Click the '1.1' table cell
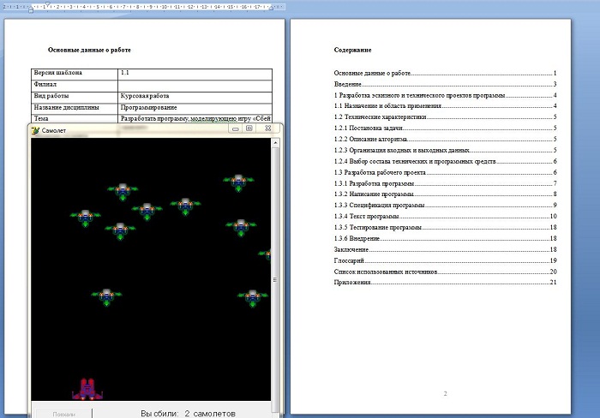 (x=195, y=75)
